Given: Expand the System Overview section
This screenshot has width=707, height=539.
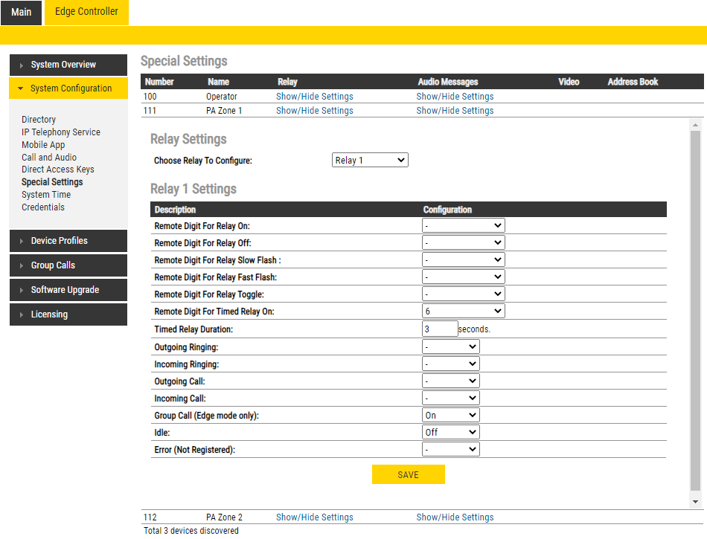Looking at the screenshot, I should point(68,65).
